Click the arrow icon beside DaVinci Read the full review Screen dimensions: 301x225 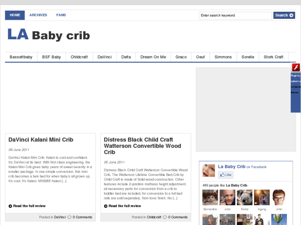tap(10, 206)
